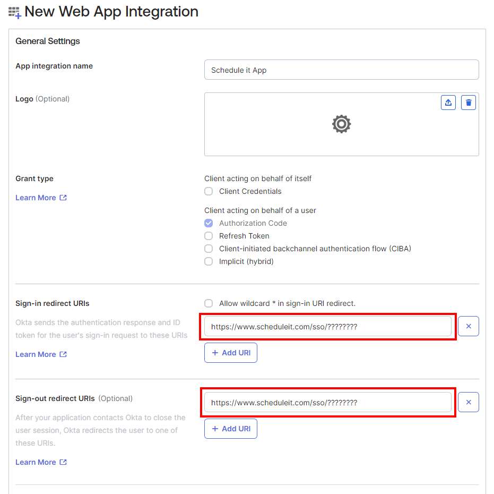Click the 'Sign-out redirect URIs (Optional)' label

[x=74, y=399]
